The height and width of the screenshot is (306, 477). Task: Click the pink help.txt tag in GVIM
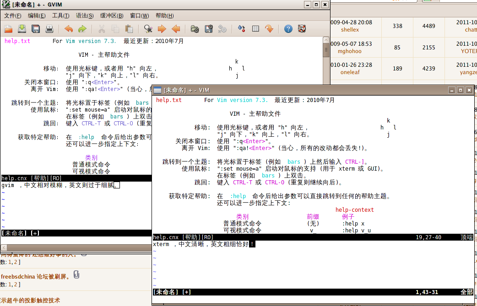(x=17, y=41)
